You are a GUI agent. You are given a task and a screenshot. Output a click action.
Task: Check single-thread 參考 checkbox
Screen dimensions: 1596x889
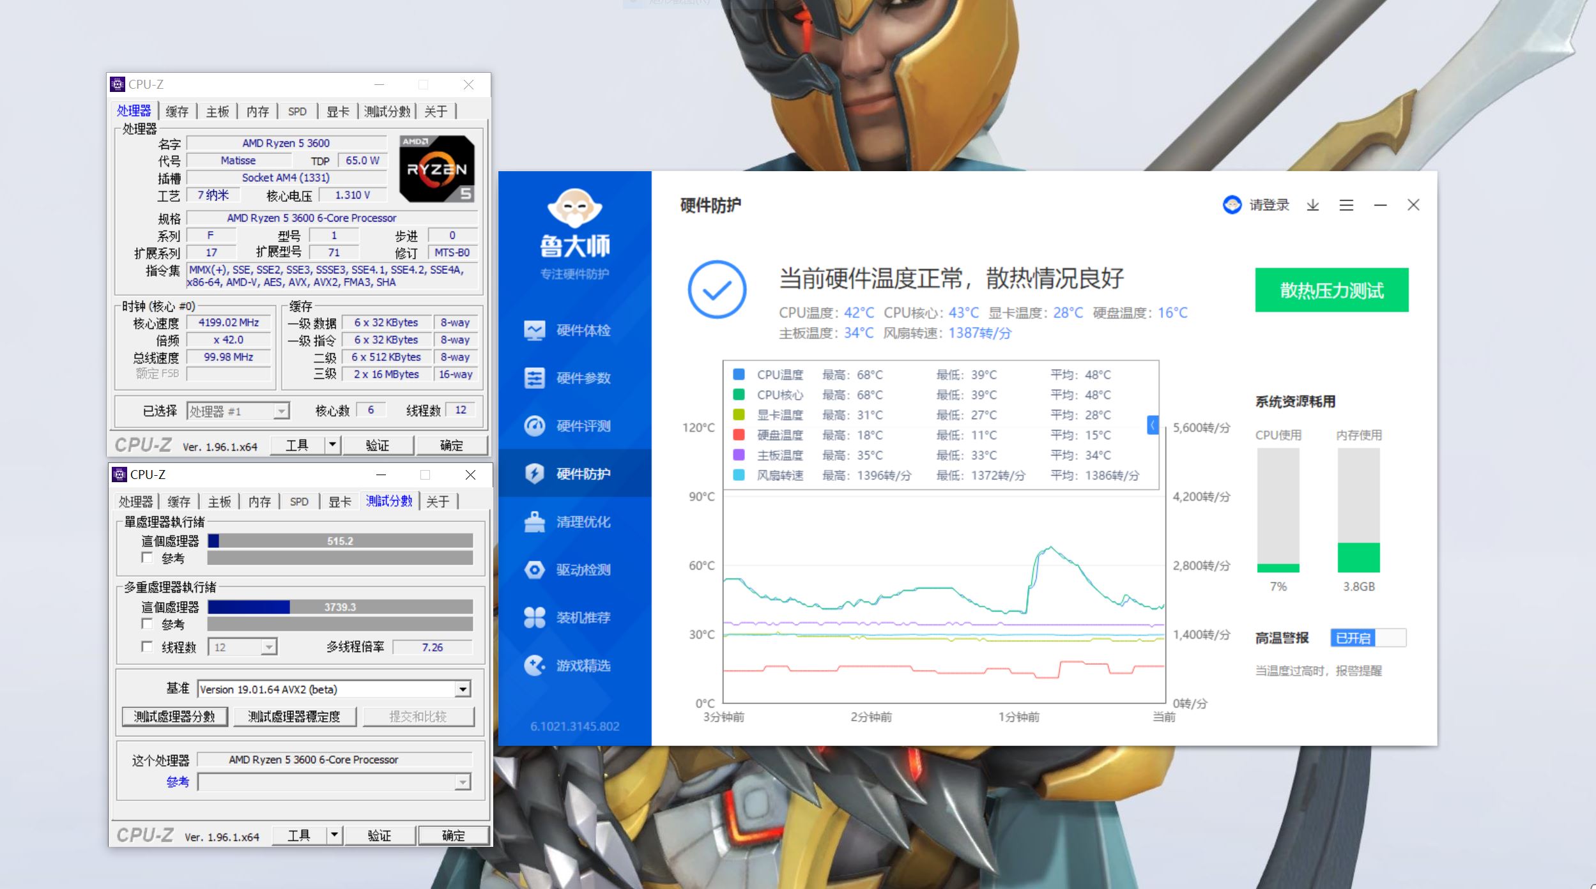click(147, 558)
